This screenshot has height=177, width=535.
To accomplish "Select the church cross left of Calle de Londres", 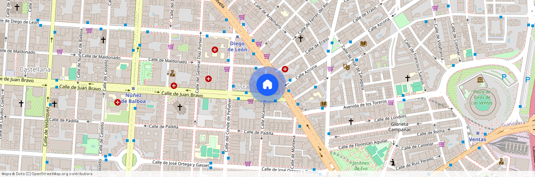I will pos(351,121).
